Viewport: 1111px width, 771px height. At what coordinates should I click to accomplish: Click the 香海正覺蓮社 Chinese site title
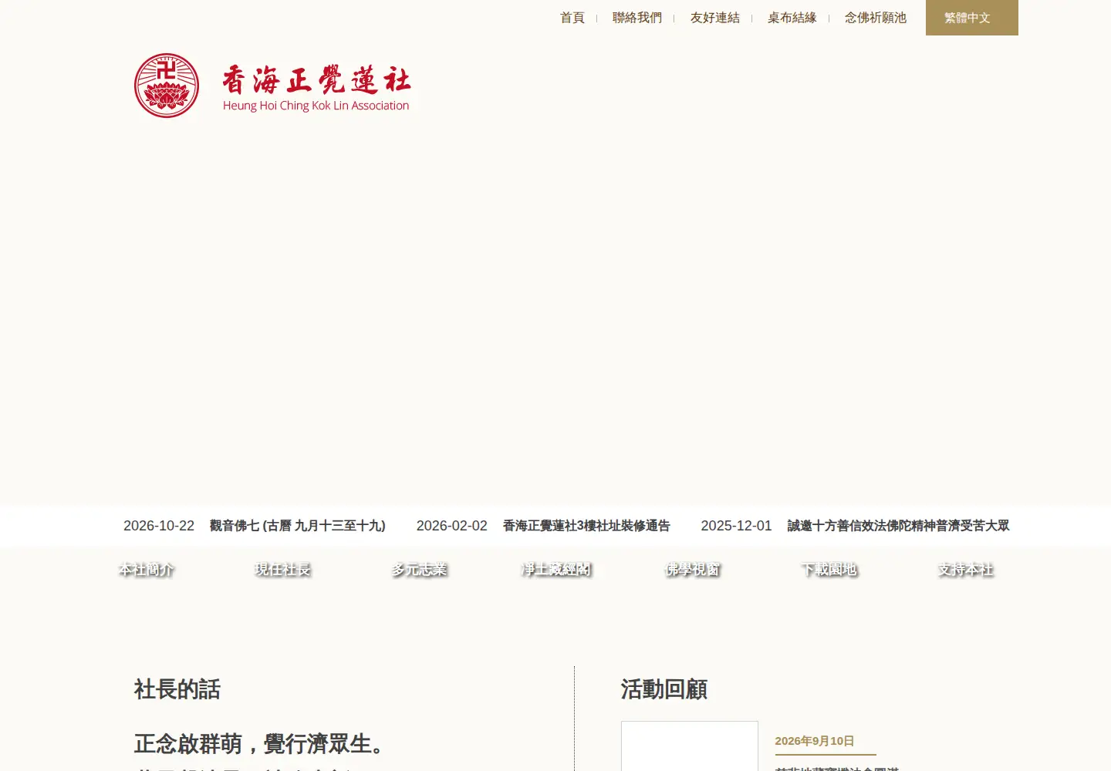(317, 80)
